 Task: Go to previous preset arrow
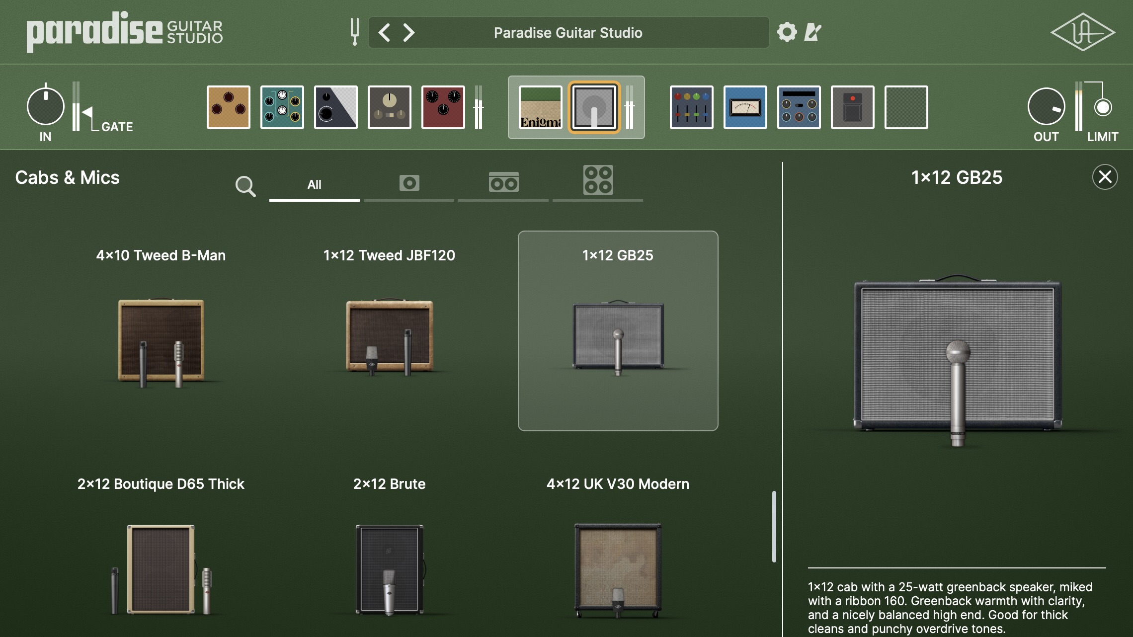pyautogui.click(x=384, y=33)
